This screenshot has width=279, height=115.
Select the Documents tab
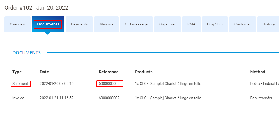(x=48, y=24)
